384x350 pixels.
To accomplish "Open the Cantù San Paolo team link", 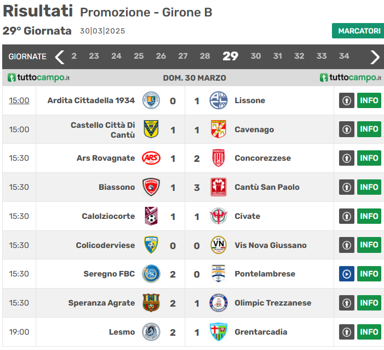I will point(267,187).
